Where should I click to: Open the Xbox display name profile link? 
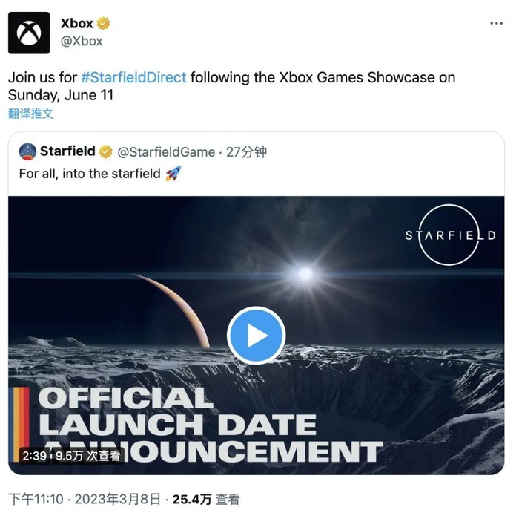click(77, 23)
